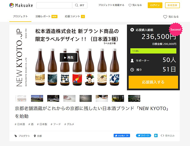Open プロジェクトを掲載する link
The width and height of the screenshot is (190, 146).
click(111, 5)
